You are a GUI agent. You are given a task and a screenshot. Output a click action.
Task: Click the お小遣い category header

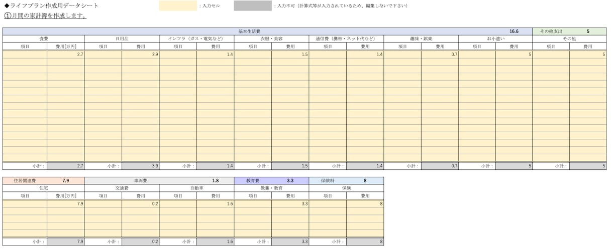tap(495, 39)
